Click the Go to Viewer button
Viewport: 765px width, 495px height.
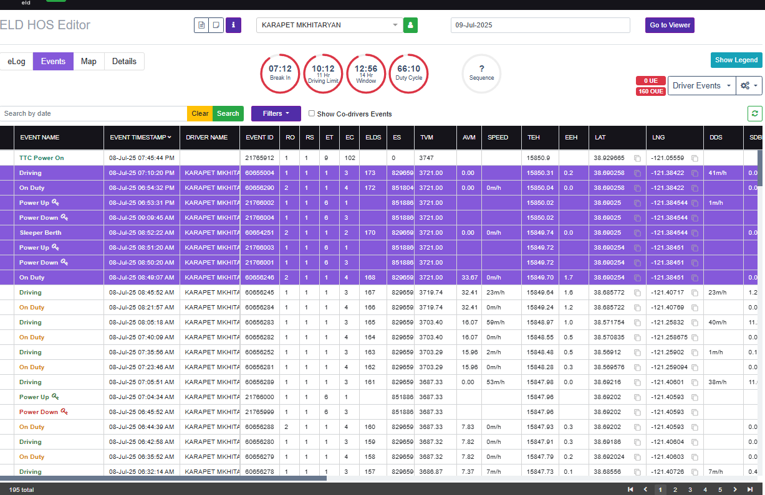670,25
